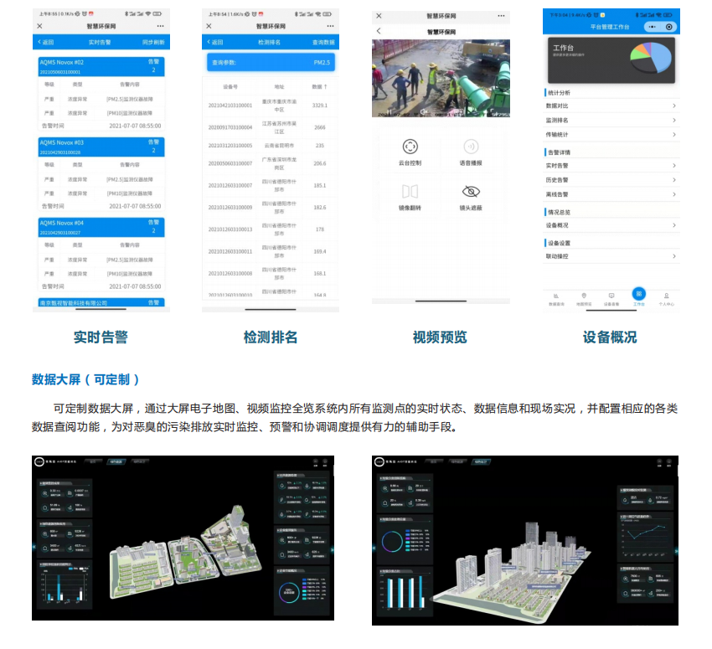Tap 查询数据 in 检测排名 header

click(x=323, y=42)
